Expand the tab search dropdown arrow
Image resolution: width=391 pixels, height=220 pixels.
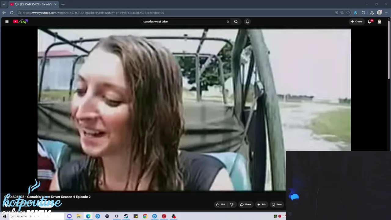[x=4, y=4]
